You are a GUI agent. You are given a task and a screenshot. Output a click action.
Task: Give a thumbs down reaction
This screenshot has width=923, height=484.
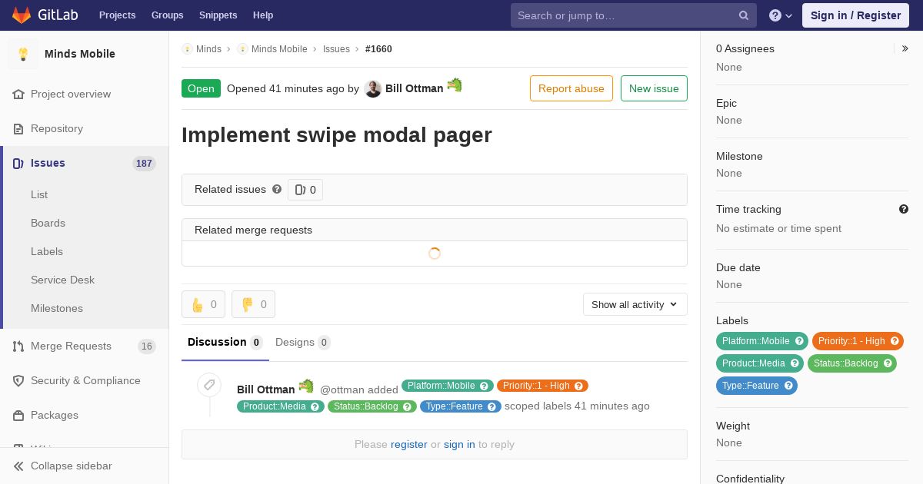click(x=253, y=304)
